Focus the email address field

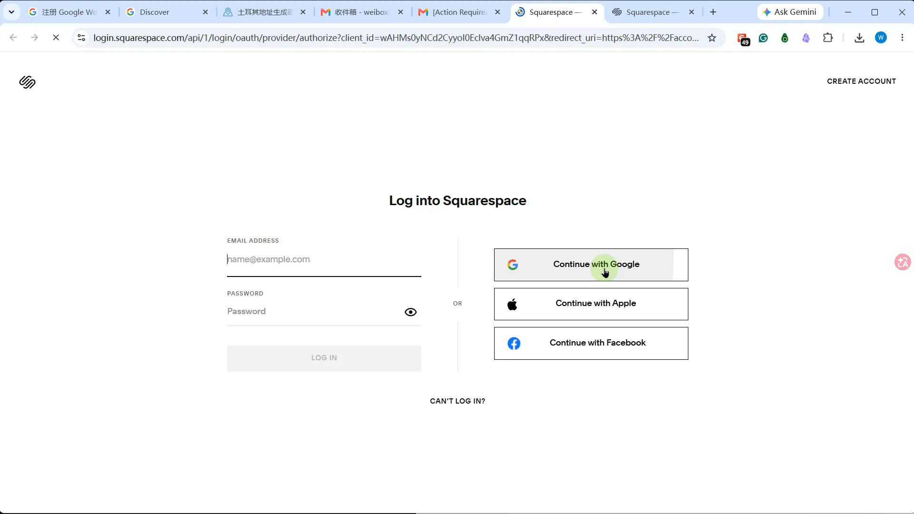coord(324,260)
